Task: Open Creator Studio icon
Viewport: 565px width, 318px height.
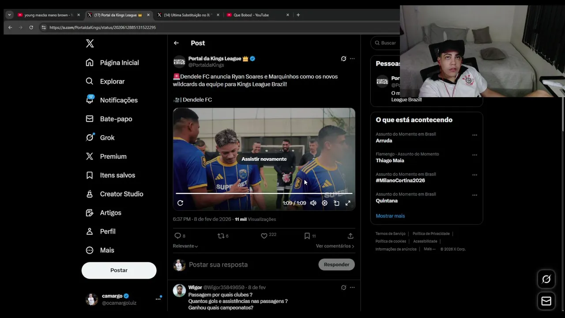Action: [x=90, y=194]
